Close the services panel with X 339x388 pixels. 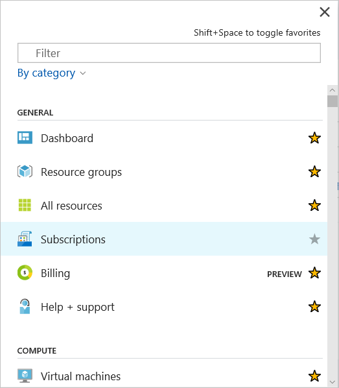pos(325,12)
